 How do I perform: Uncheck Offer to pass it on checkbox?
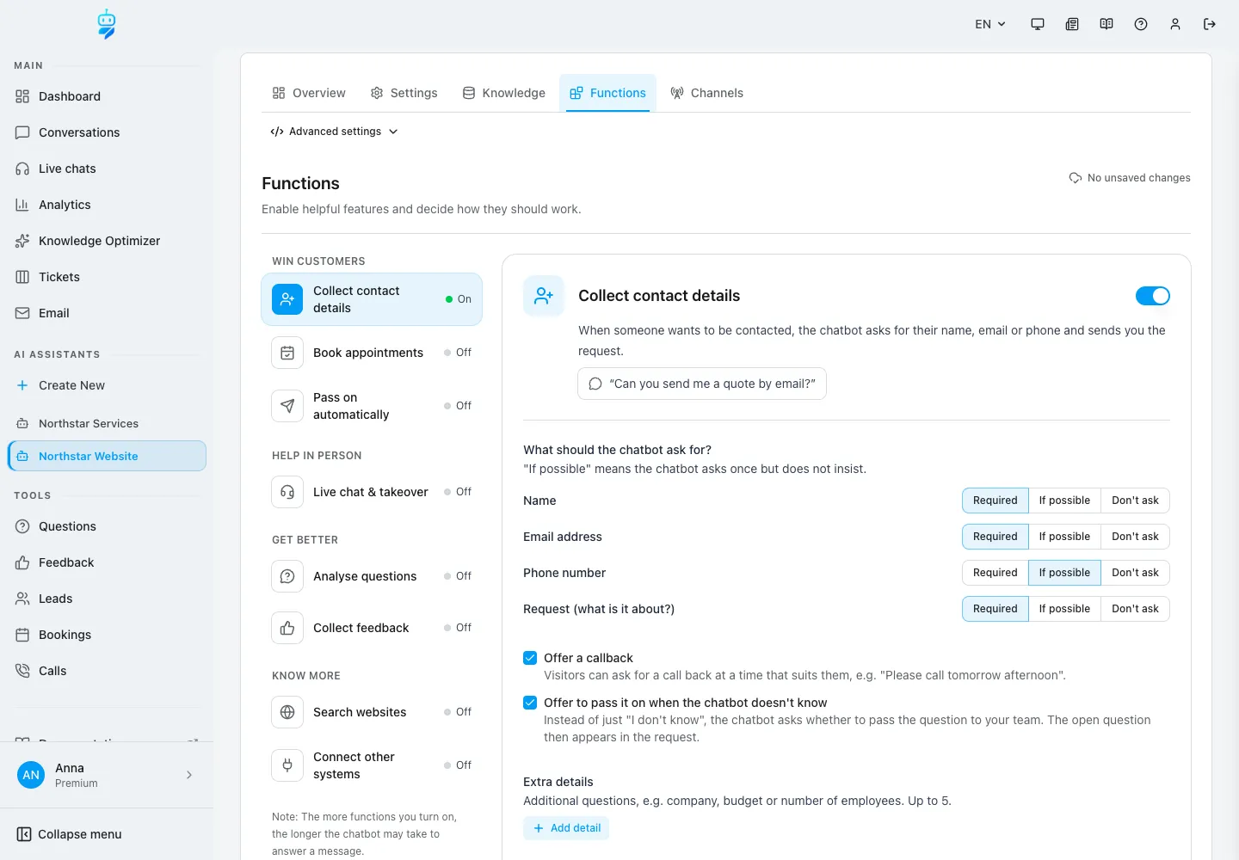(530, 703)
